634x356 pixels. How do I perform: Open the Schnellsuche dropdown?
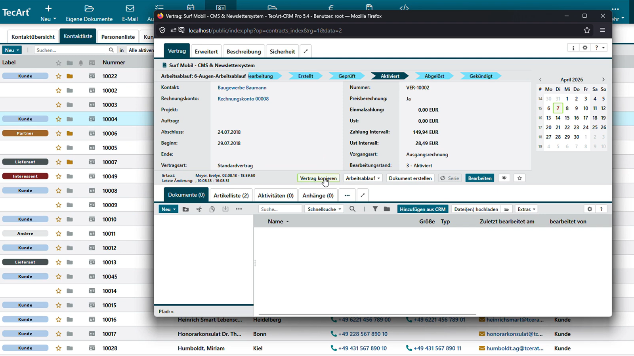(x=324, y=209)
